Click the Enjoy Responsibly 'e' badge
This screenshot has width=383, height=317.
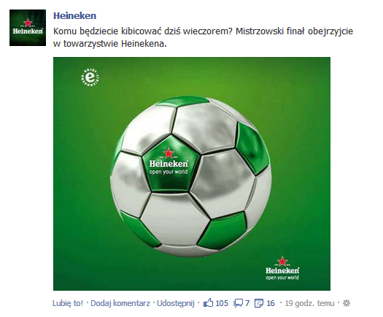90,77
